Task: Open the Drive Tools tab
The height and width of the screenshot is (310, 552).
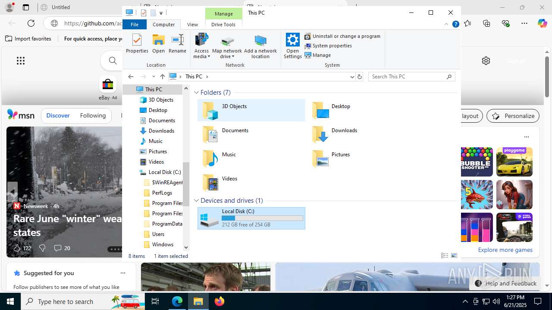Action: (x=223, y=25)
